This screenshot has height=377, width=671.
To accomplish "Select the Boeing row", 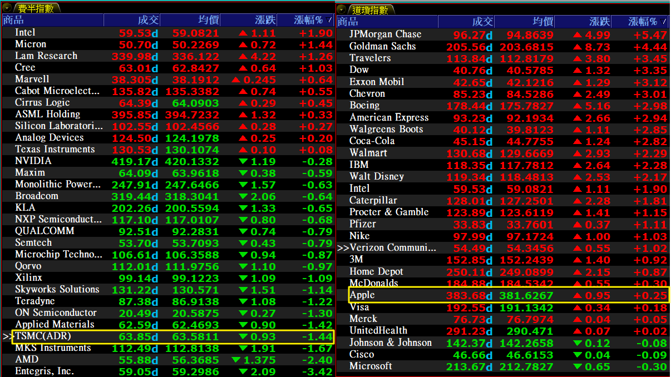I will coord(502,106).
